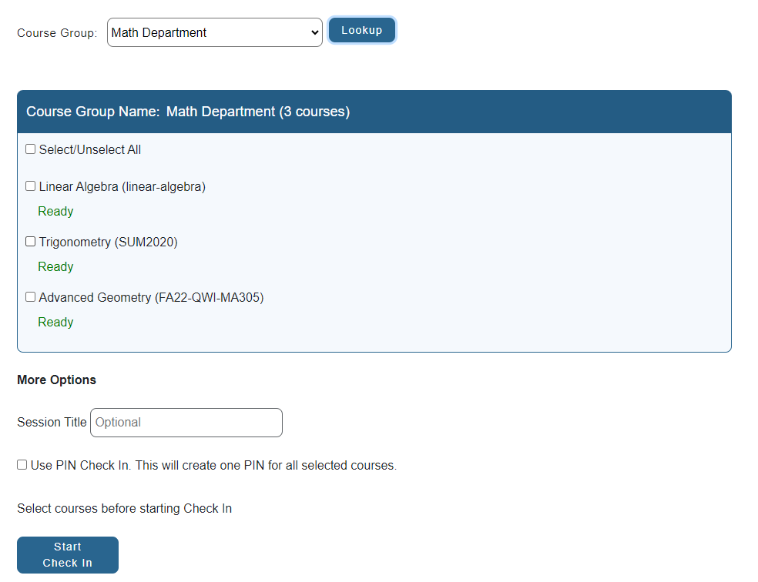Click the Linear Algebra (linear-algebra) label
Image resolution: width=758 pixels, height=582 pixels.
pos(122,187)
